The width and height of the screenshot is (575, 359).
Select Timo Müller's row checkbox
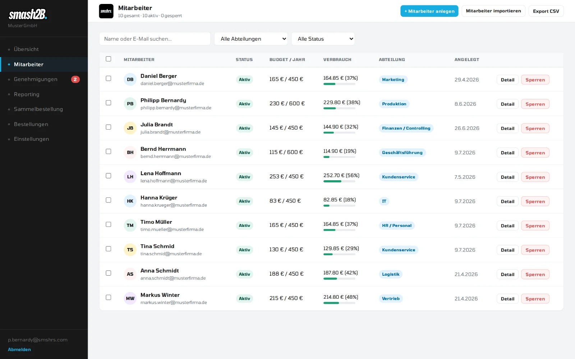[x=109, y=224]
